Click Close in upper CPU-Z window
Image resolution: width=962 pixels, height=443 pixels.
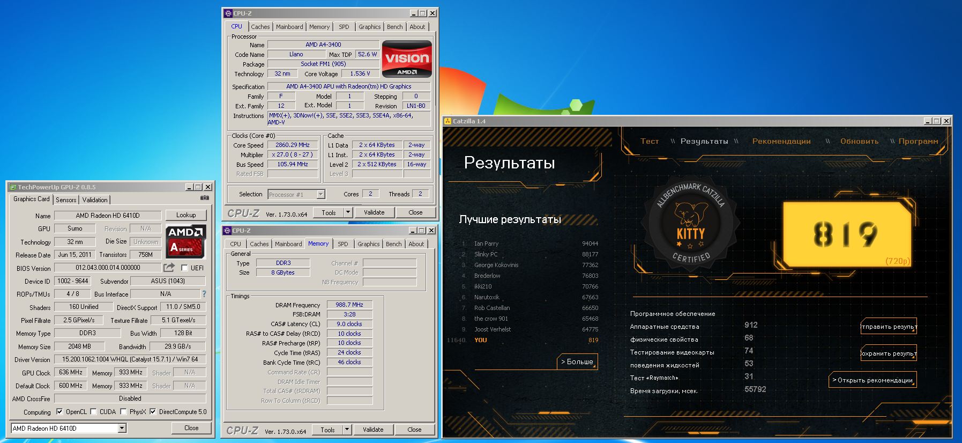coord(415,212)
